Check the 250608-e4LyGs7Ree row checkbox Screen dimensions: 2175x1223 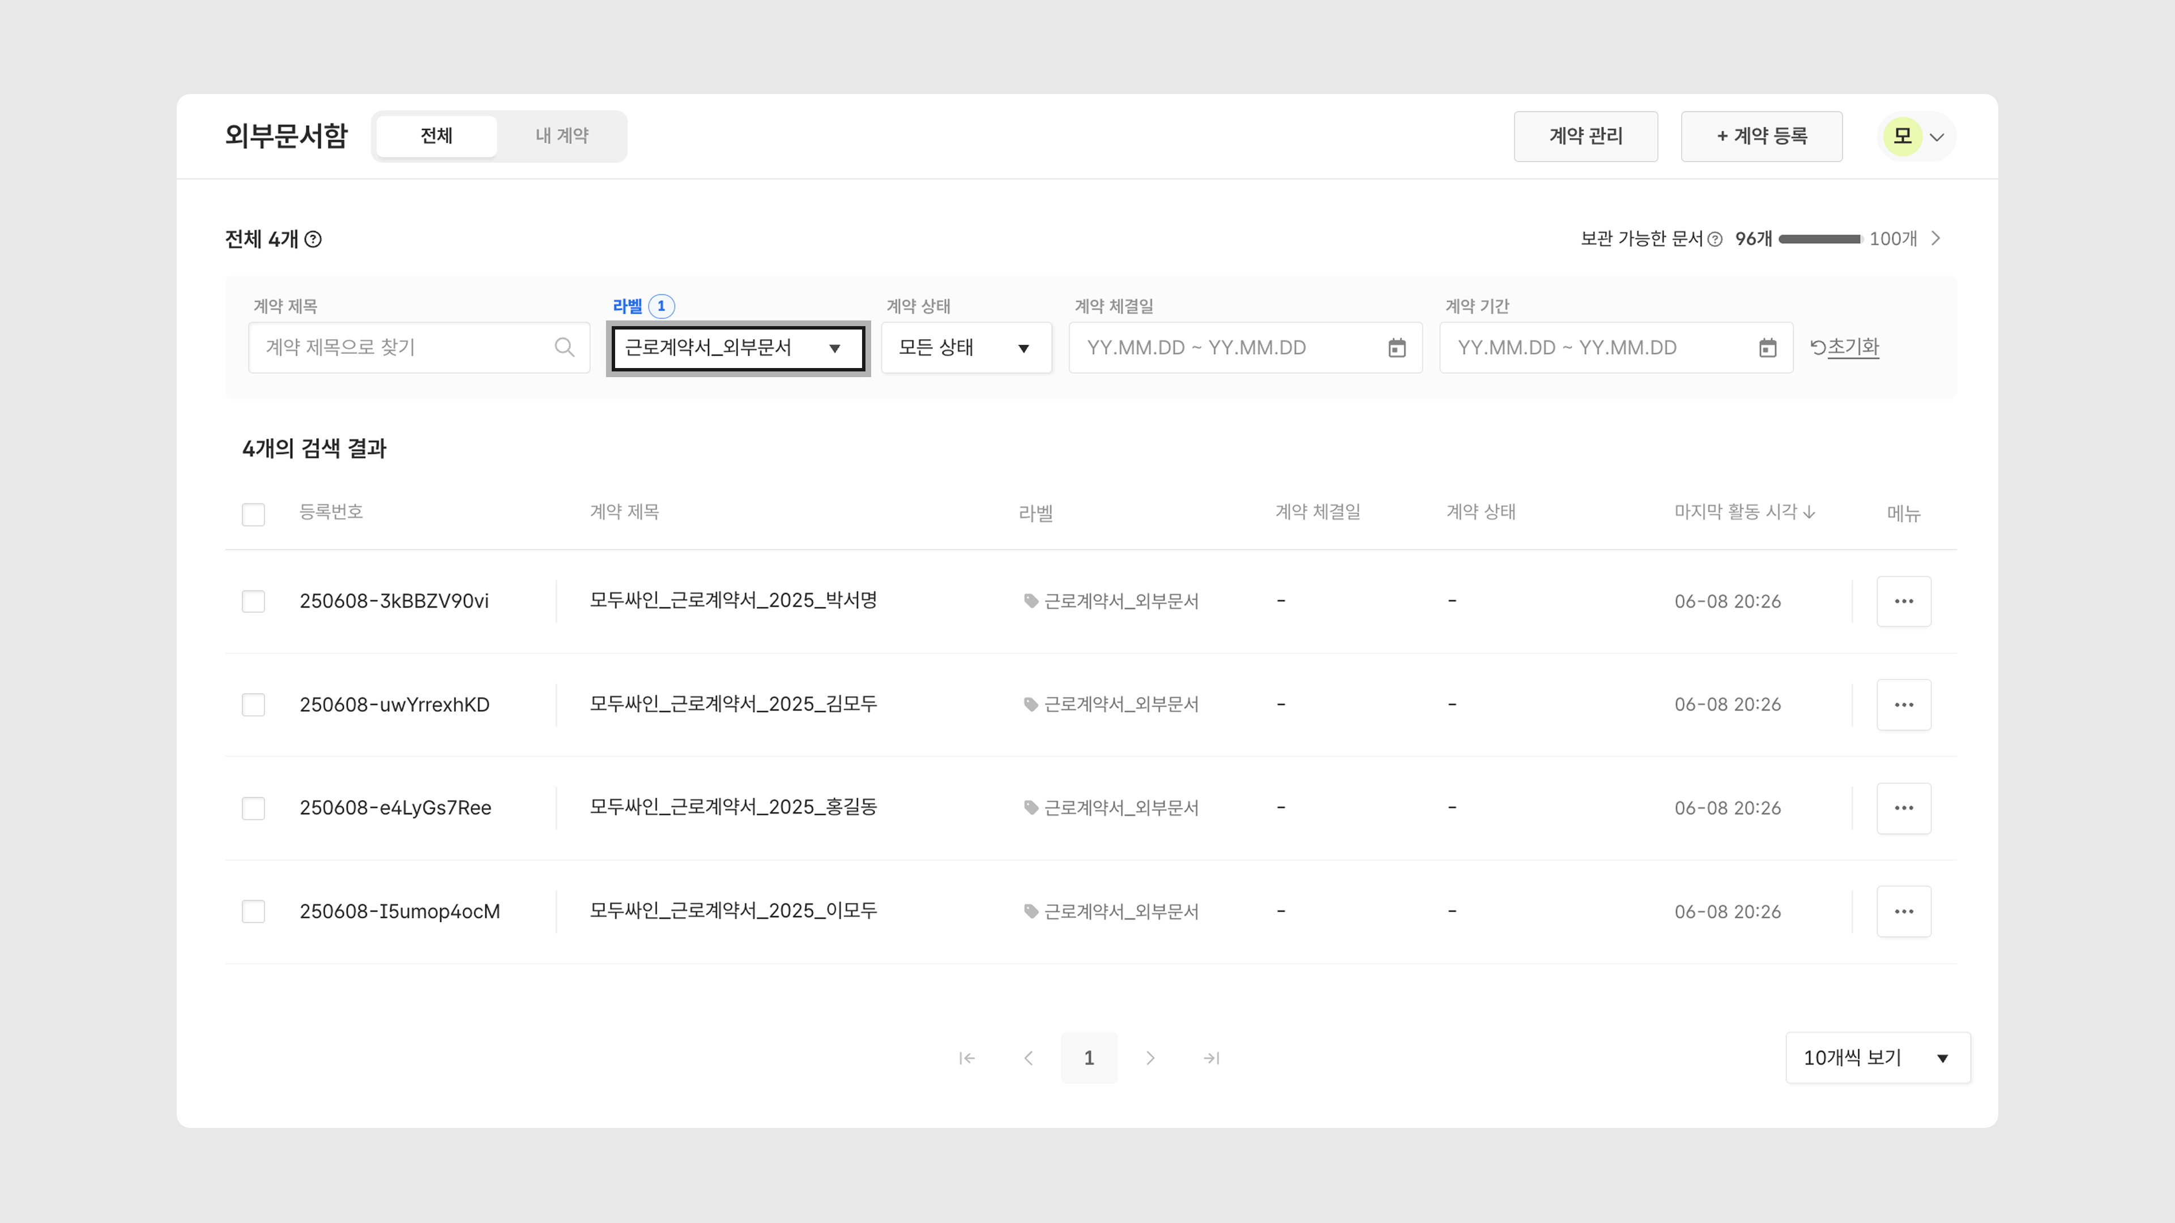pyautogui.click(x=253, y=808)
